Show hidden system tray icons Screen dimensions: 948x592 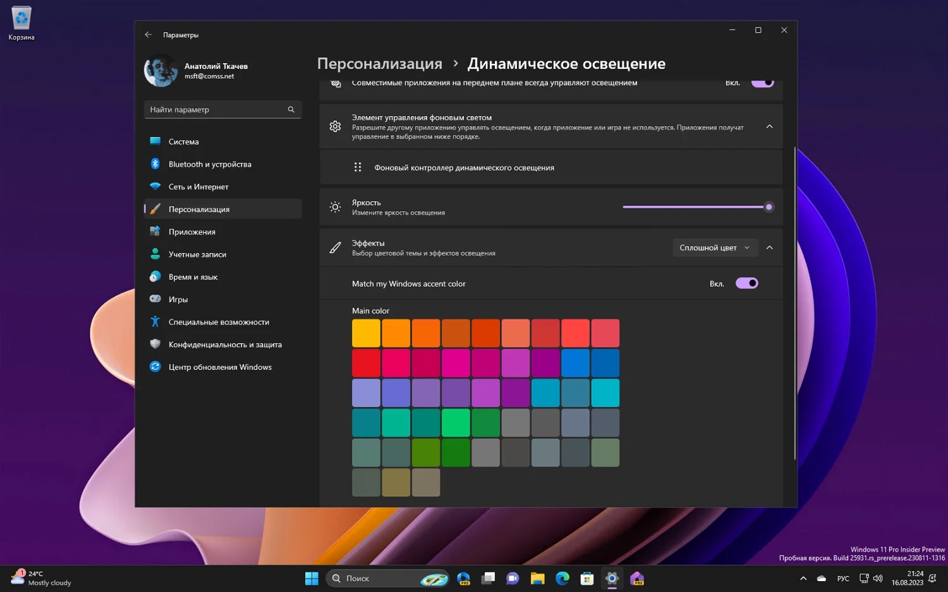pyautogui.click(x=803, y=578)
